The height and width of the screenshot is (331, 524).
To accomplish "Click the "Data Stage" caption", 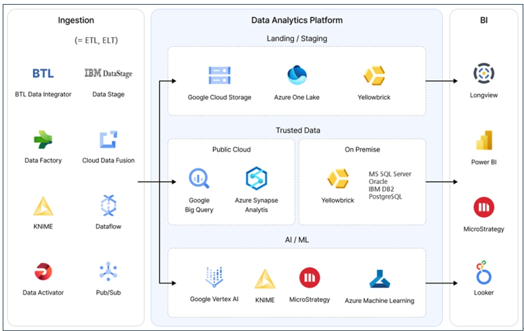I will [x=109, y=95].
